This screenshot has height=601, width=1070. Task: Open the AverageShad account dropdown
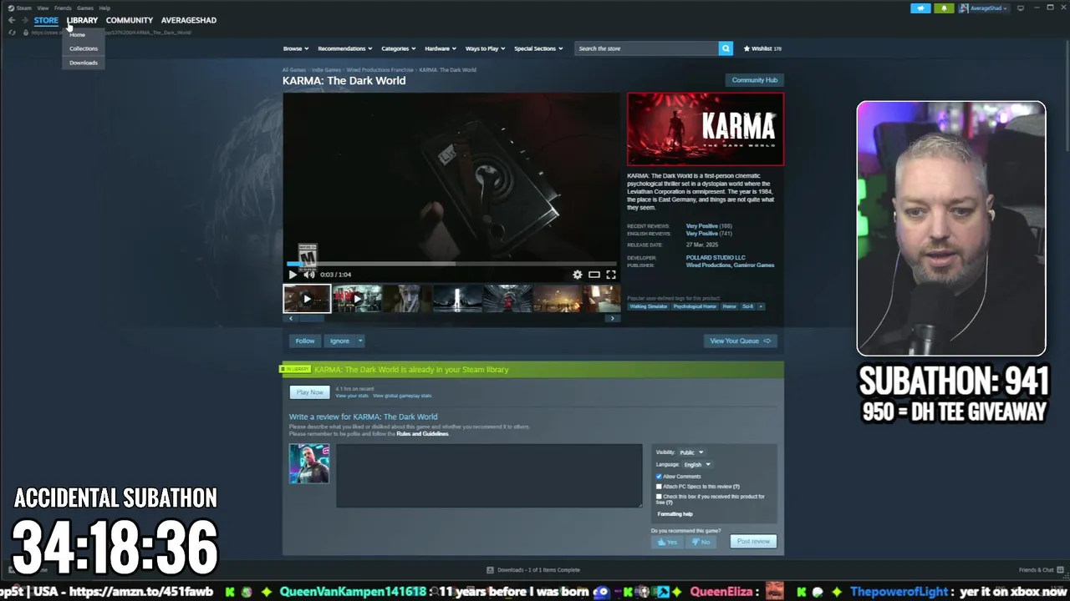[x=983, y=8]
